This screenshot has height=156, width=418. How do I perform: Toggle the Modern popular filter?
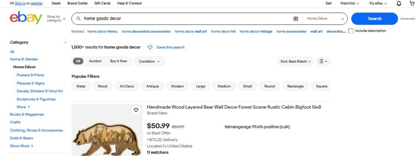[x=177, y=86]
